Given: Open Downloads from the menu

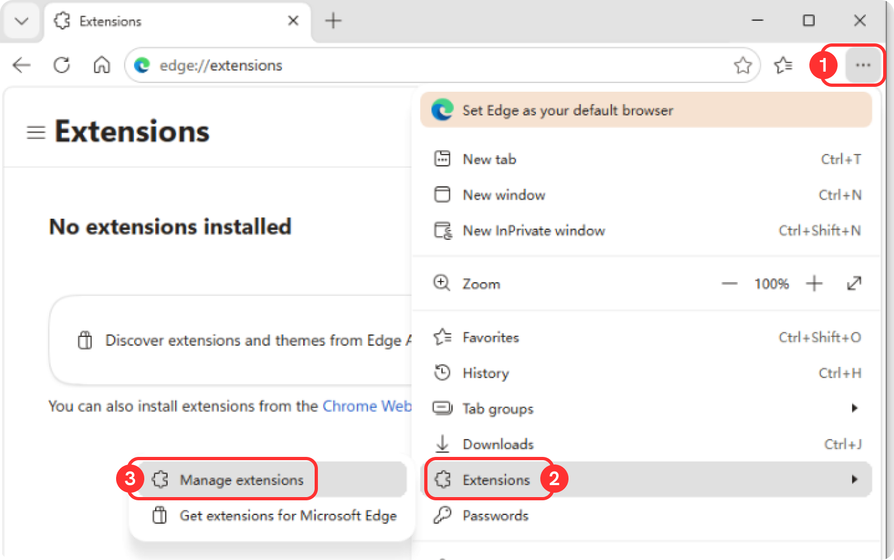Looking at the screenshot, I should [x=646, y=444].
